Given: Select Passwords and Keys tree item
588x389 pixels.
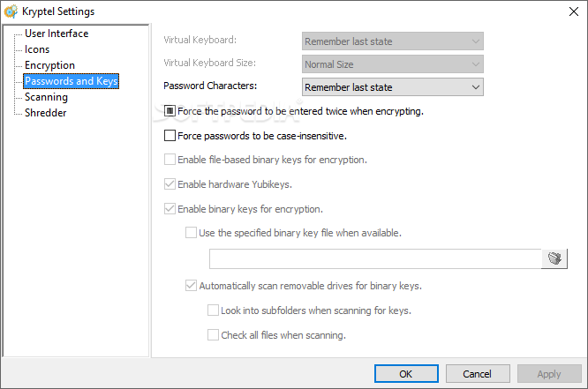Looking at the screenshot, I should point(72,81).
